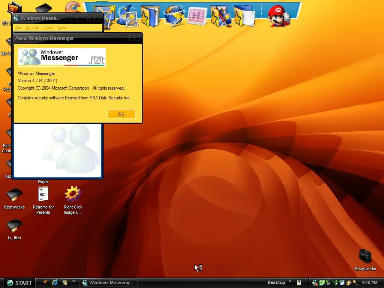Click the Copyright 2004 Microsoft Corporation text
This screenshot has height=288, width=384.
(71, 88)
